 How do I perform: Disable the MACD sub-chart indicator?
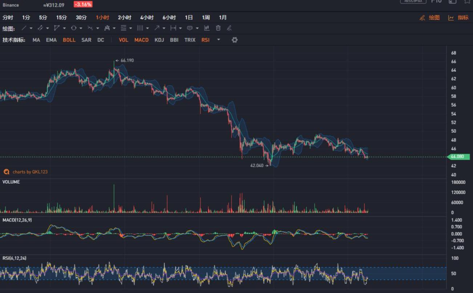click(x=141, y=40)
